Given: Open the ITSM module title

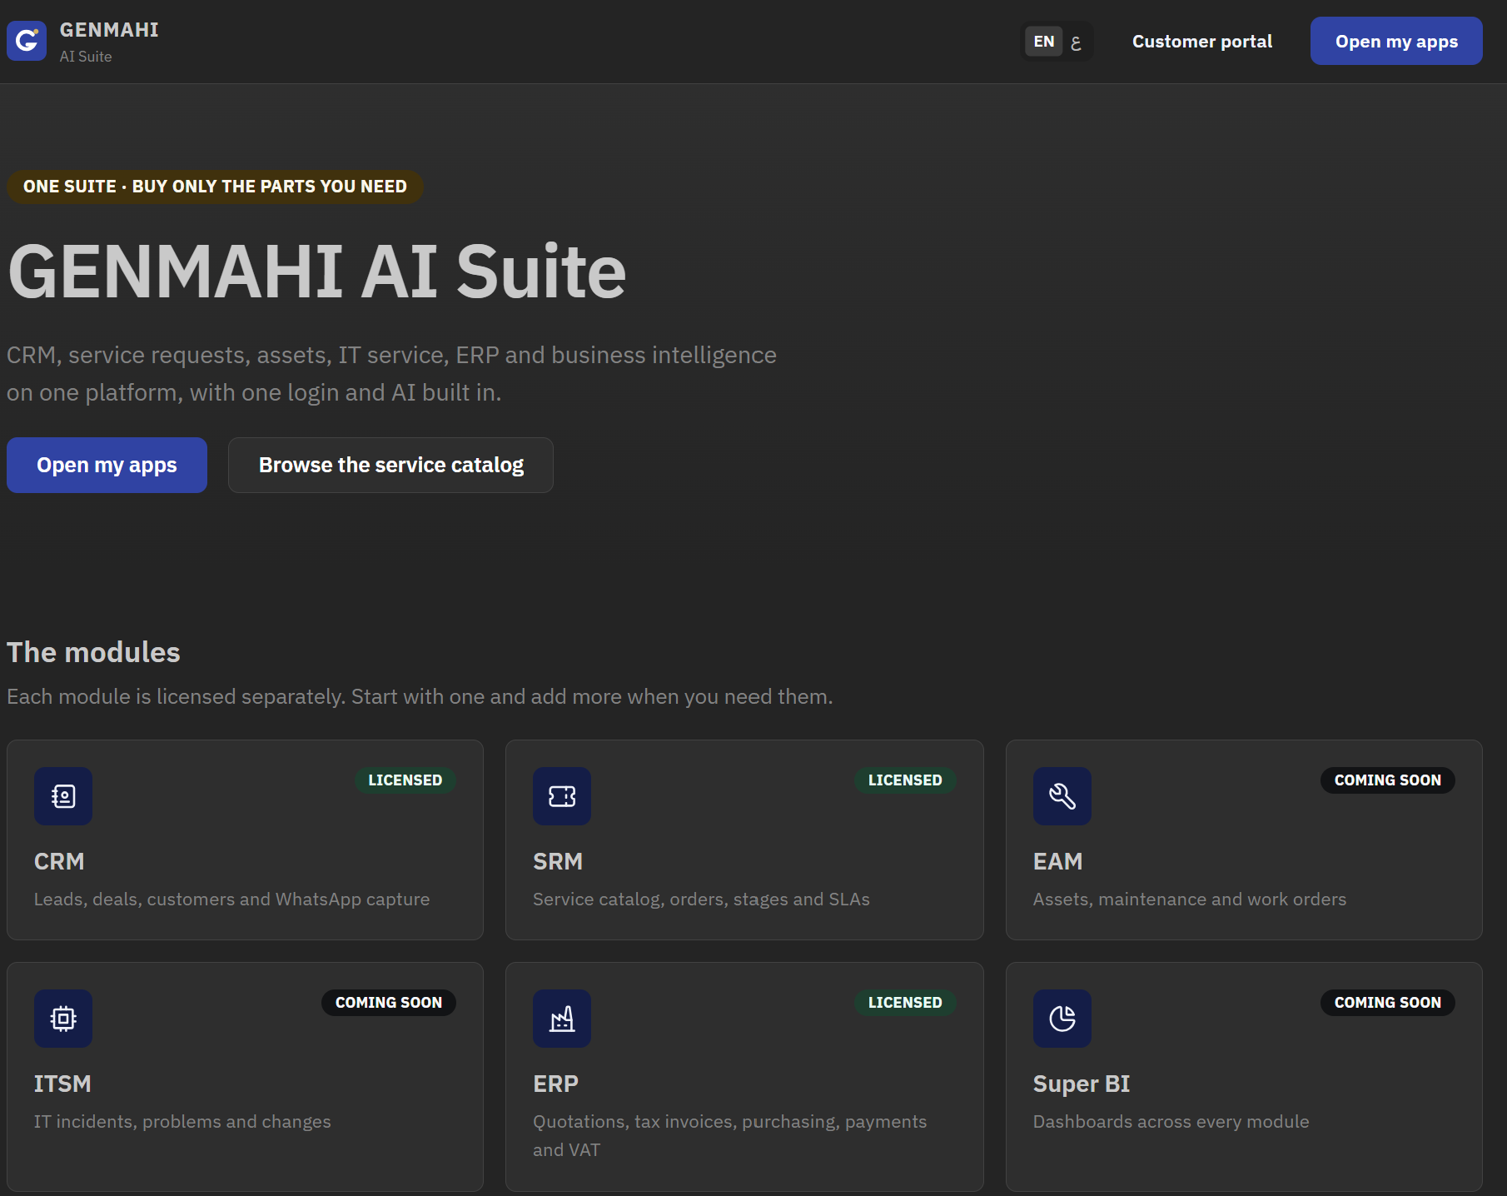Looking at the screenshot, I should coord(62,1084).
